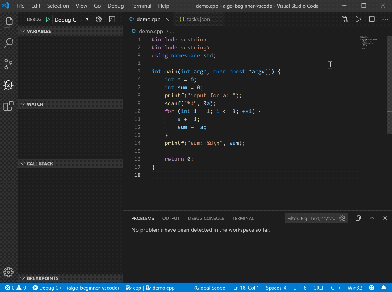Toggle the maximize panel size chevron

372,218
